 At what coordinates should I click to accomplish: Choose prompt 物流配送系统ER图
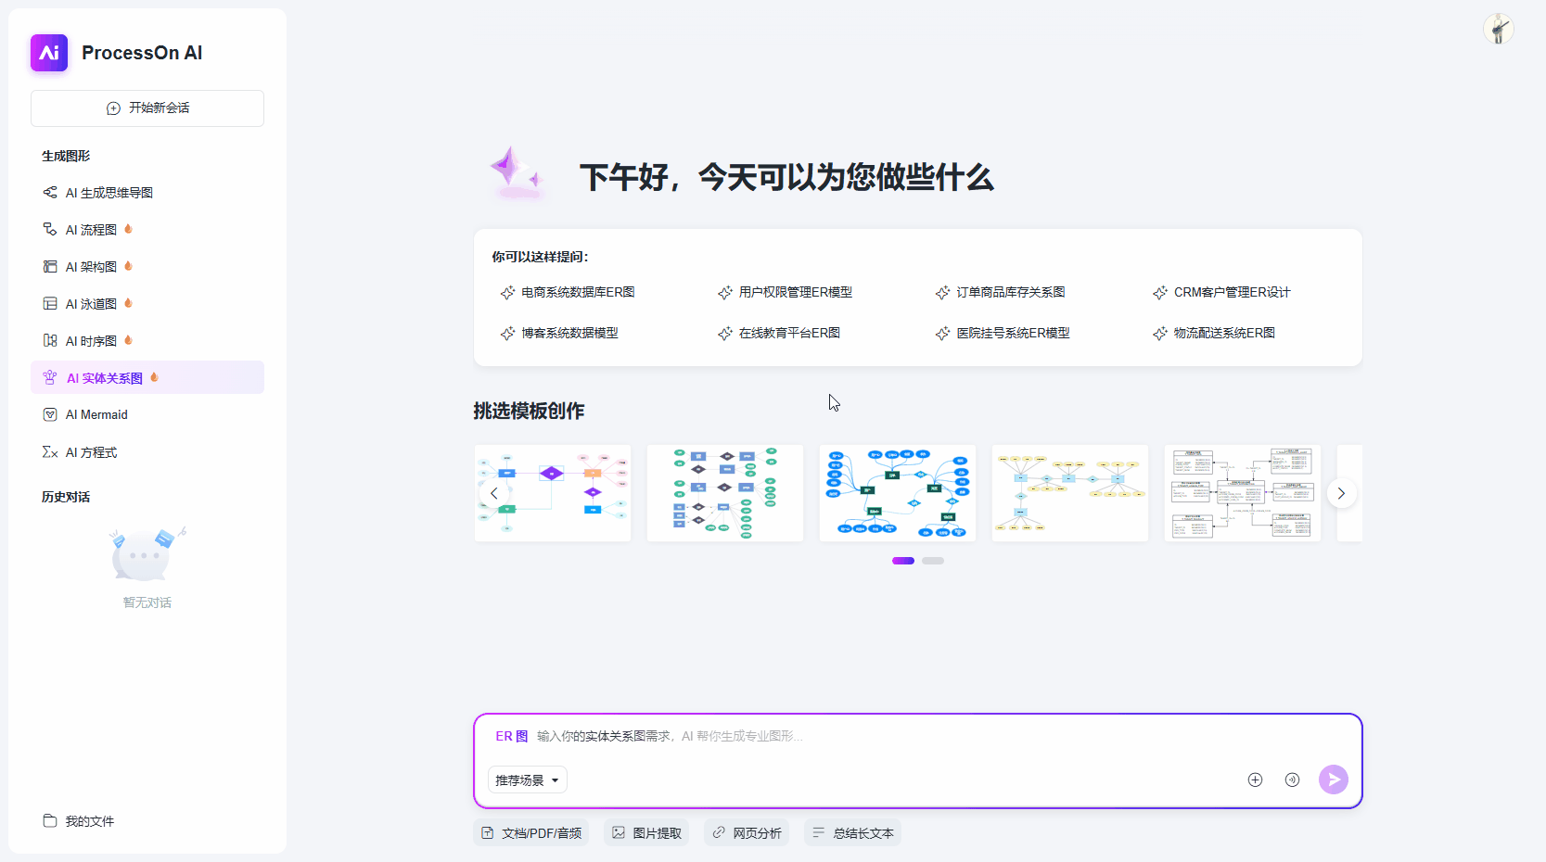pos(1214,333)
